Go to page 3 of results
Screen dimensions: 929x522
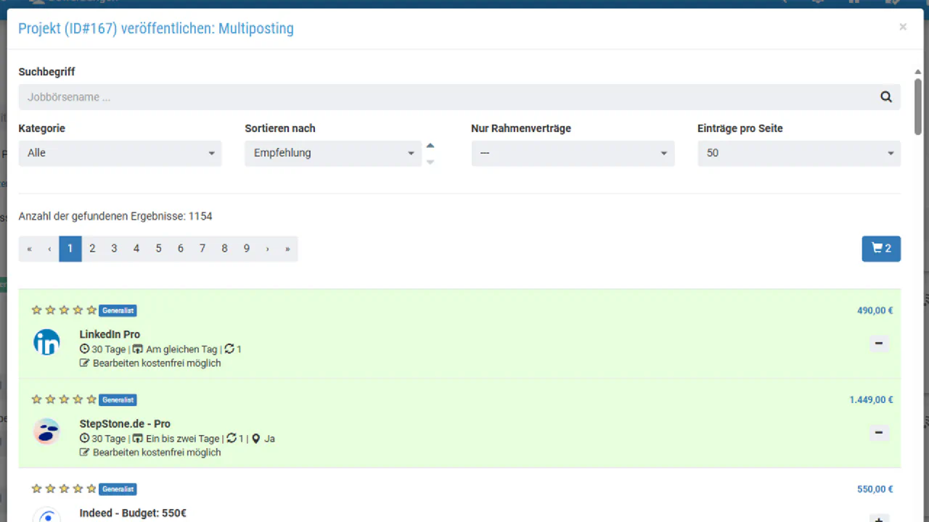pyautogui.click(x=114, y=249)
